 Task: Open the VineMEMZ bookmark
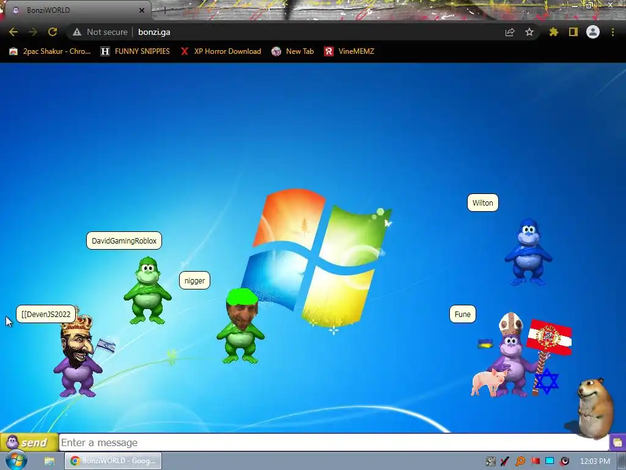tap(349, 51)
